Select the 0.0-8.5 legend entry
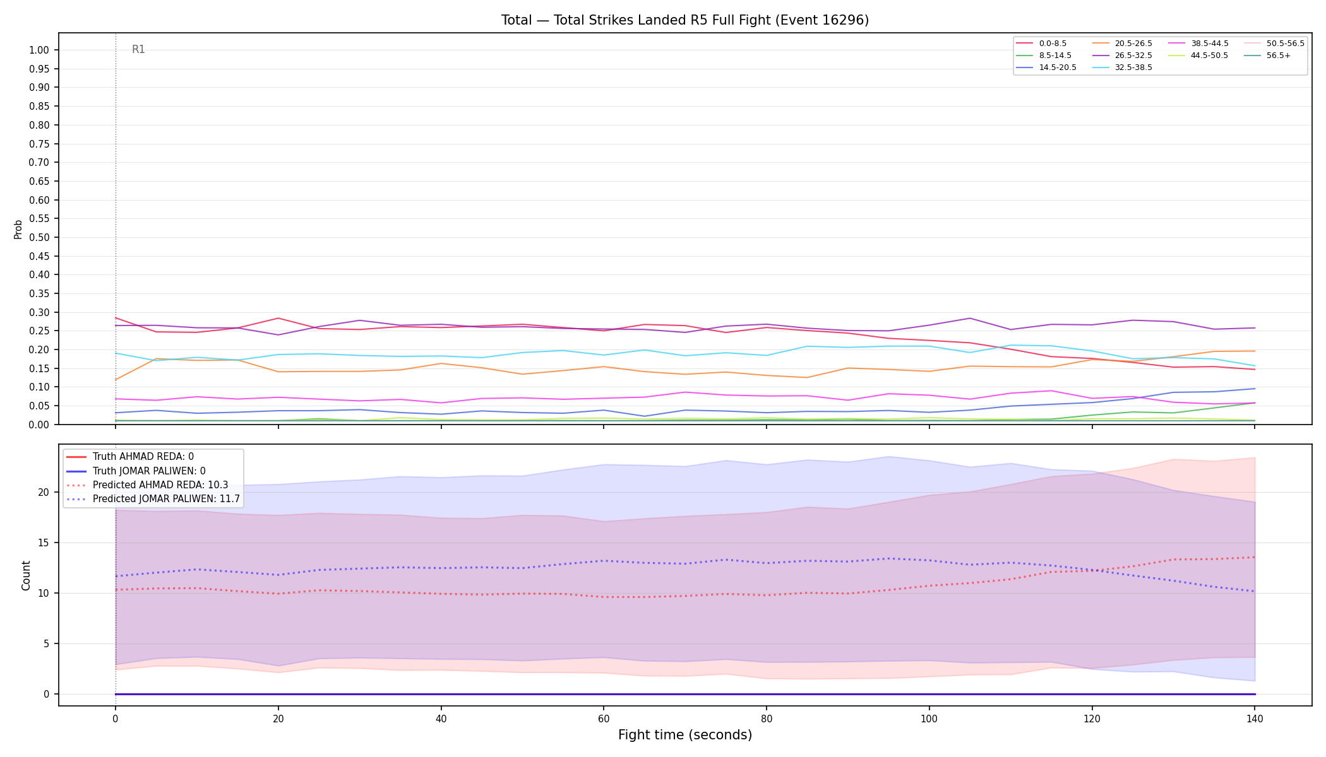Viewport: 1326px width, 757px height. coord(1041,44)
